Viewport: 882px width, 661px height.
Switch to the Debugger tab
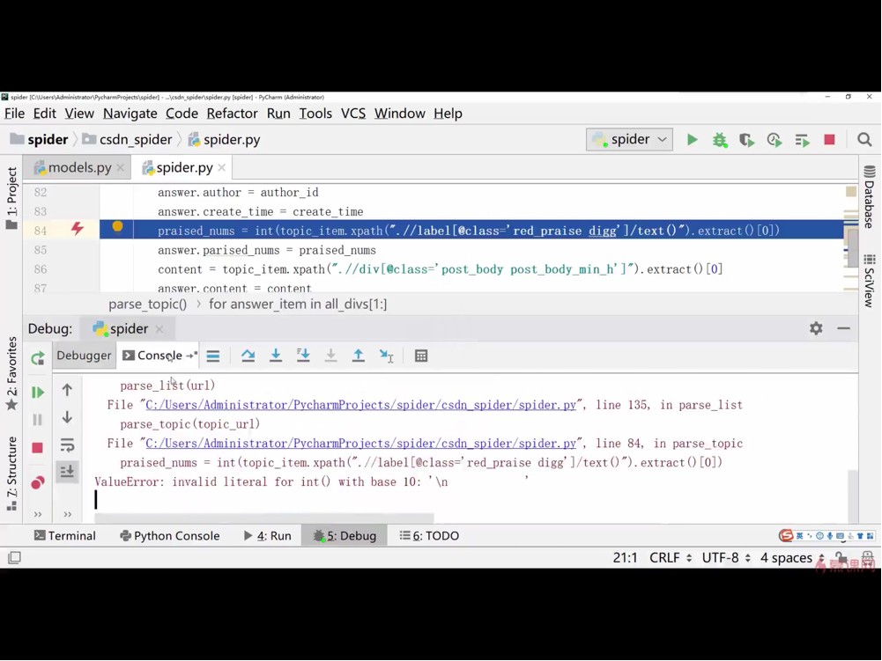point(84,356)
